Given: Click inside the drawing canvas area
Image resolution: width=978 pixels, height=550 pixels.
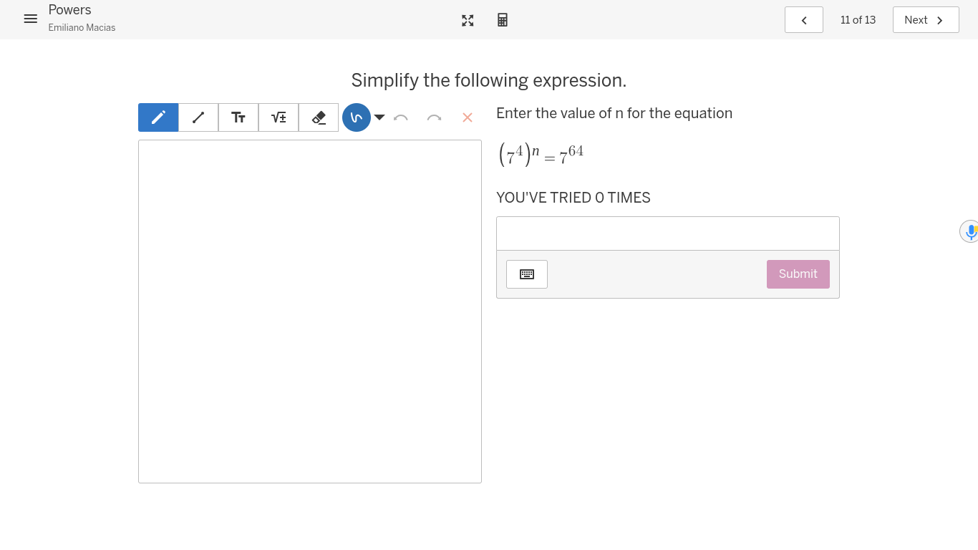Looking at the screenshot, I should (x=309, y=312).
